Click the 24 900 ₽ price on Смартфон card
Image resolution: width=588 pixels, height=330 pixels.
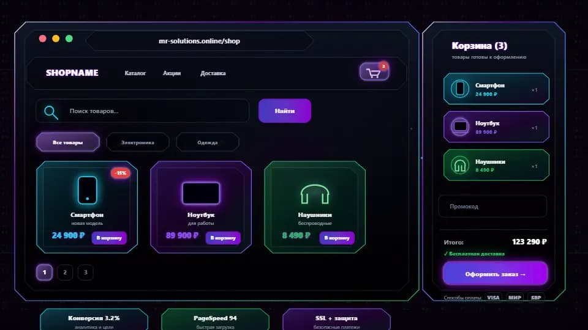coord(68,235)
